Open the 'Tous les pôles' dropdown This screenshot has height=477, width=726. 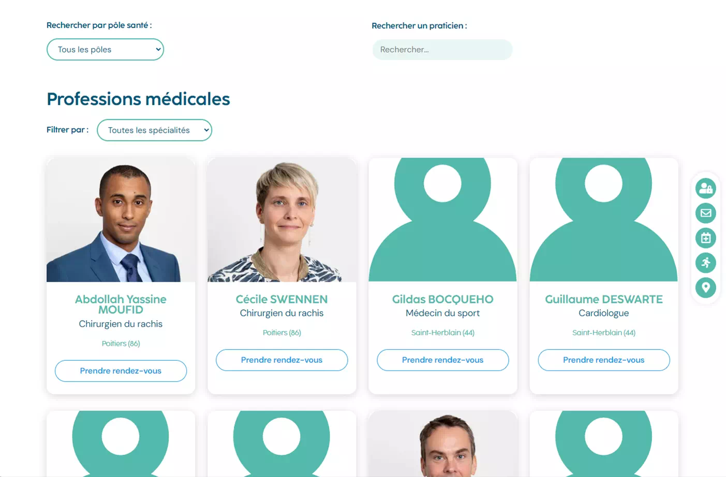point(105,50)
